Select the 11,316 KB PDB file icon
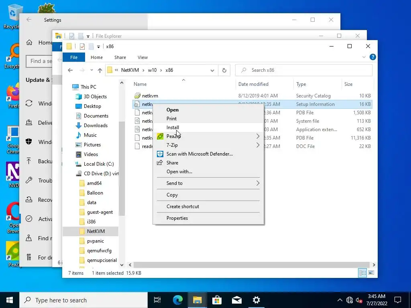Image resolution: width=411 pixels, height=308 pixels. pyautogui.click(x=137, y=138)
